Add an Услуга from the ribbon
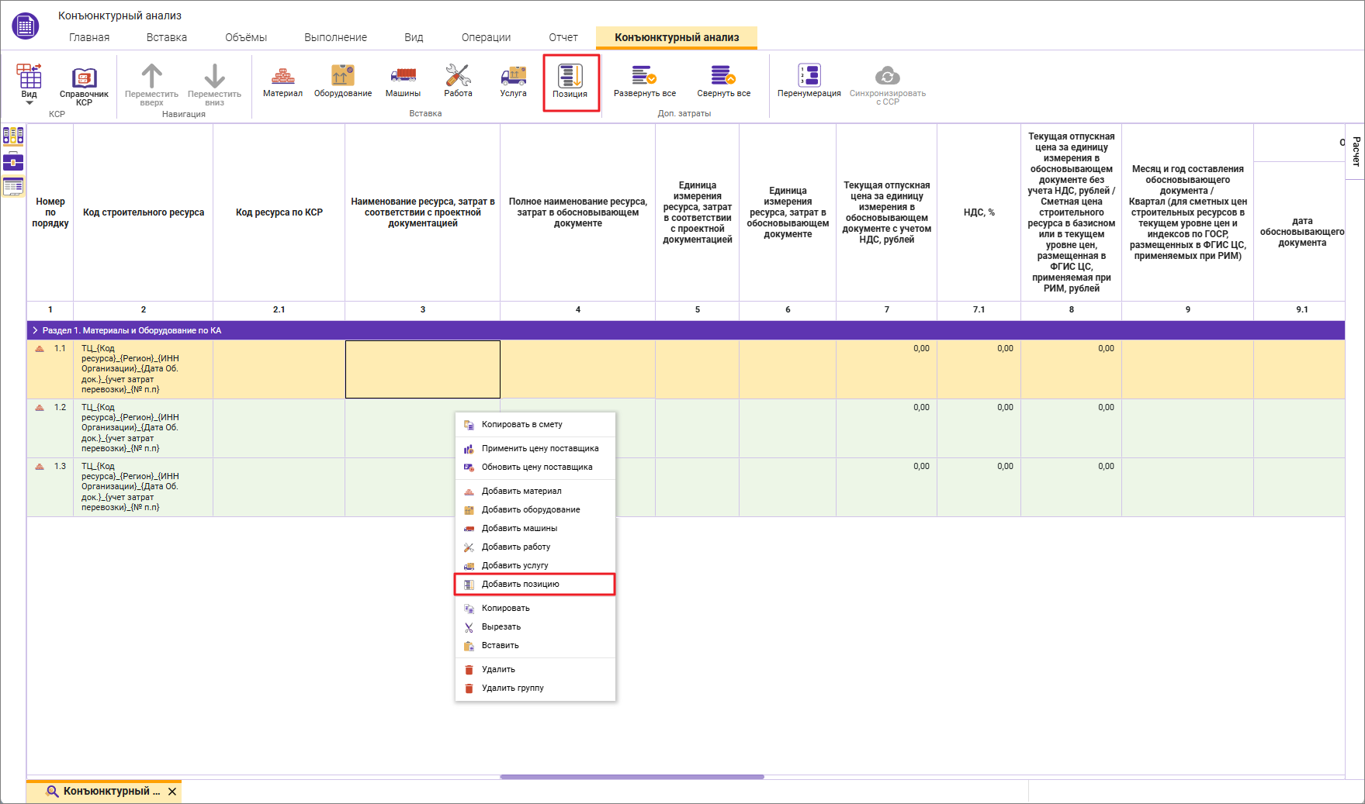Viewport: 1365px width, 804px height. pos(513,81)
